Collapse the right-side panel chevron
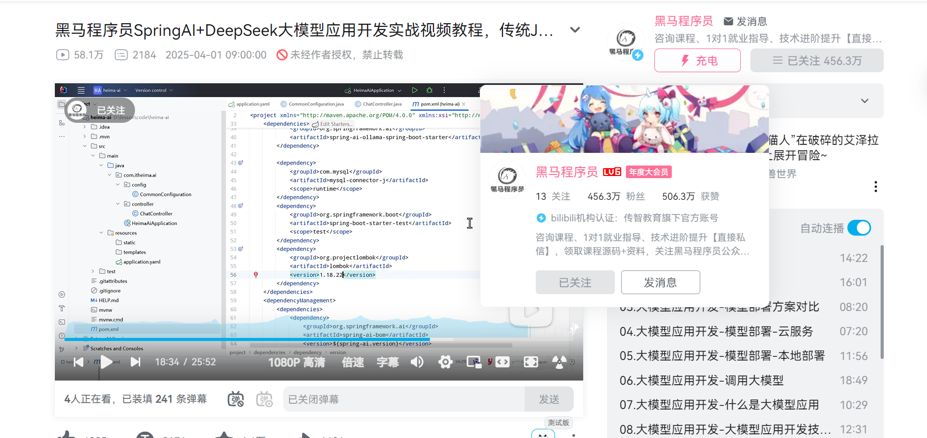This screenshot has height=438, width=927. 865,101
